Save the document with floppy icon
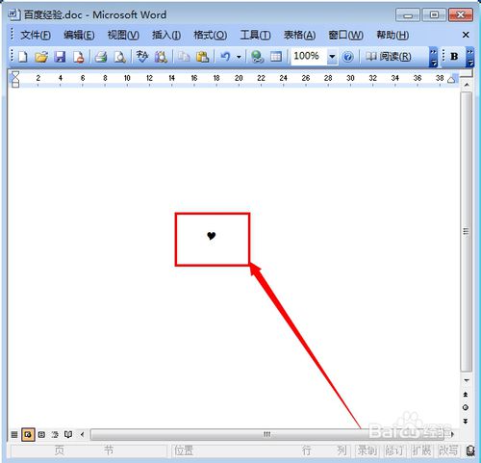Viewport: 481px width, 463px height. (x=60, y=57)
